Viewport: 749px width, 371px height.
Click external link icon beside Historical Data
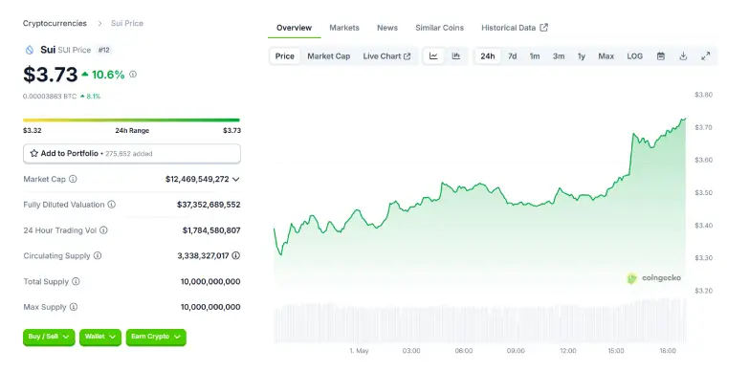click(x=543, y=28)
